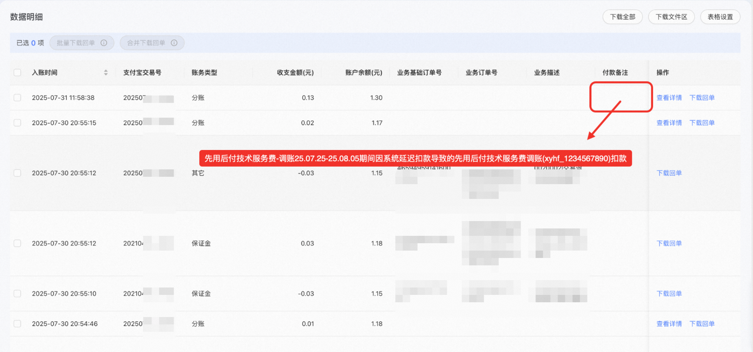This screenshot has height=352, width=753.
Task: Click the 付款备注 column header
Action: (615, 73)
